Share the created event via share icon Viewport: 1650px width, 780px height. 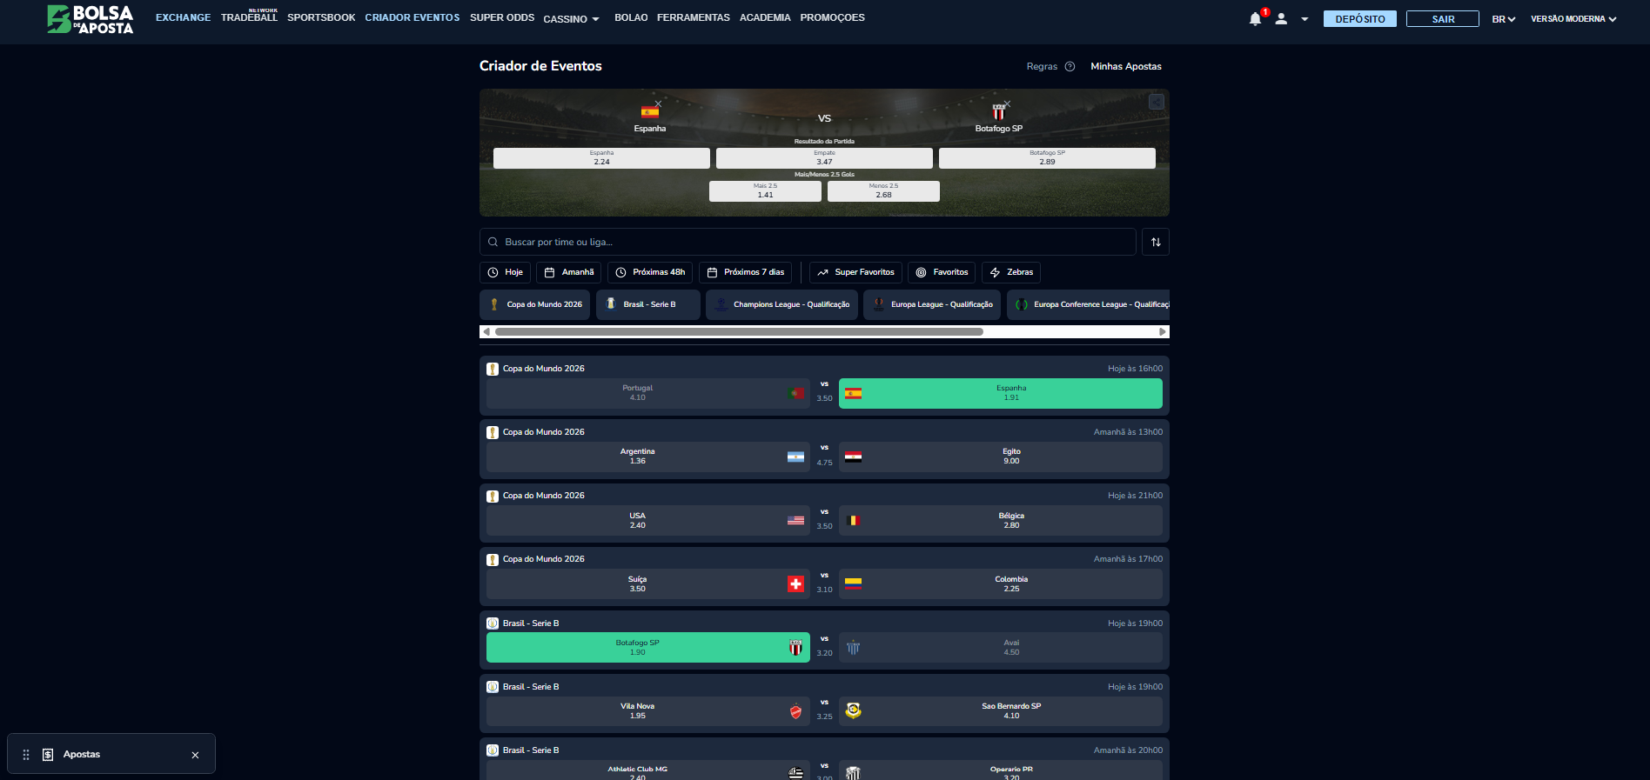tap(1156, 102)
